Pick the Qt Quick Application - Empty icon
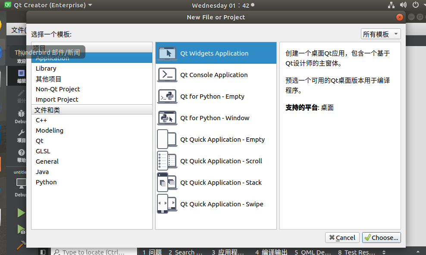426x255 pixels. pos(167,139)
